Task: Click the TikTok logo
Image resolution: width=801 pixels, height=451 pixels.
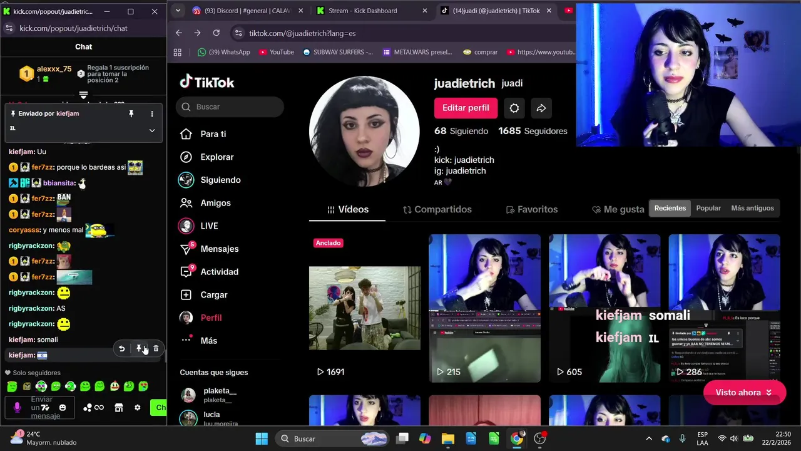Action: coord(207,82)
